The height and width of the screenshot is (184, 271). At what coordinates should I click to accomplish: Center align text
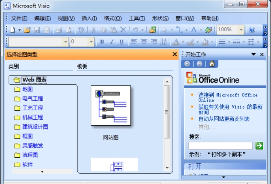(x=144, y=42)
